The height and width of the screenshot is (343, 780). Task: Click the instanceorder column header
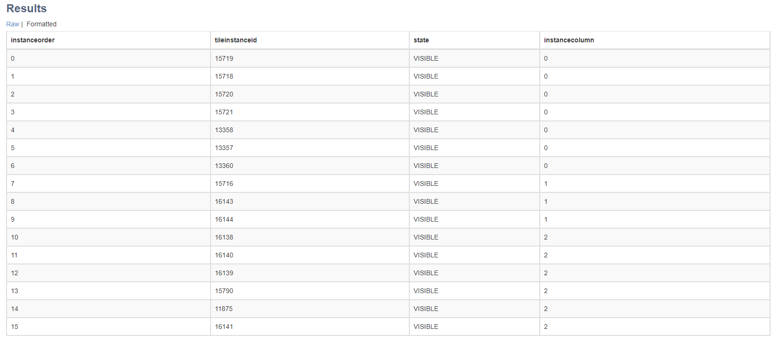tap(32, 40)
